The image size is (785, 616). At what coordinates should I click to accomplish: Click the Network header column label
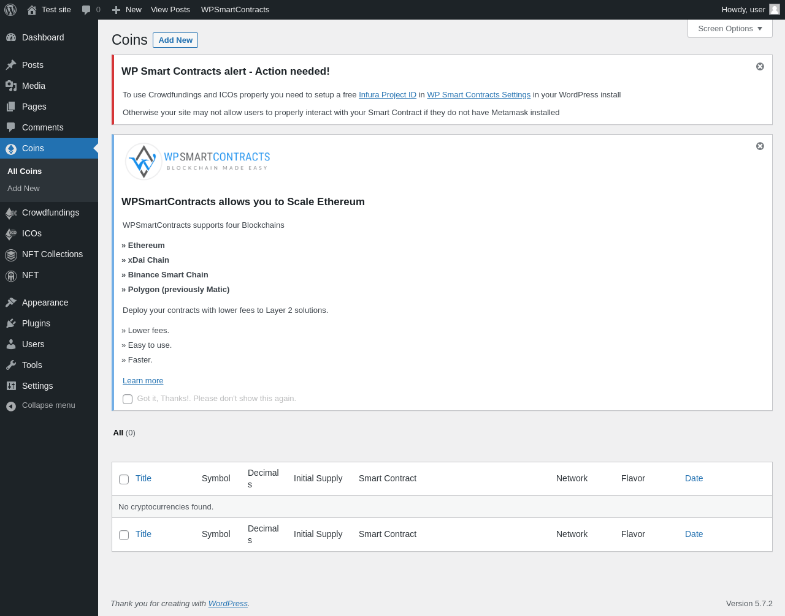[572, 478]
